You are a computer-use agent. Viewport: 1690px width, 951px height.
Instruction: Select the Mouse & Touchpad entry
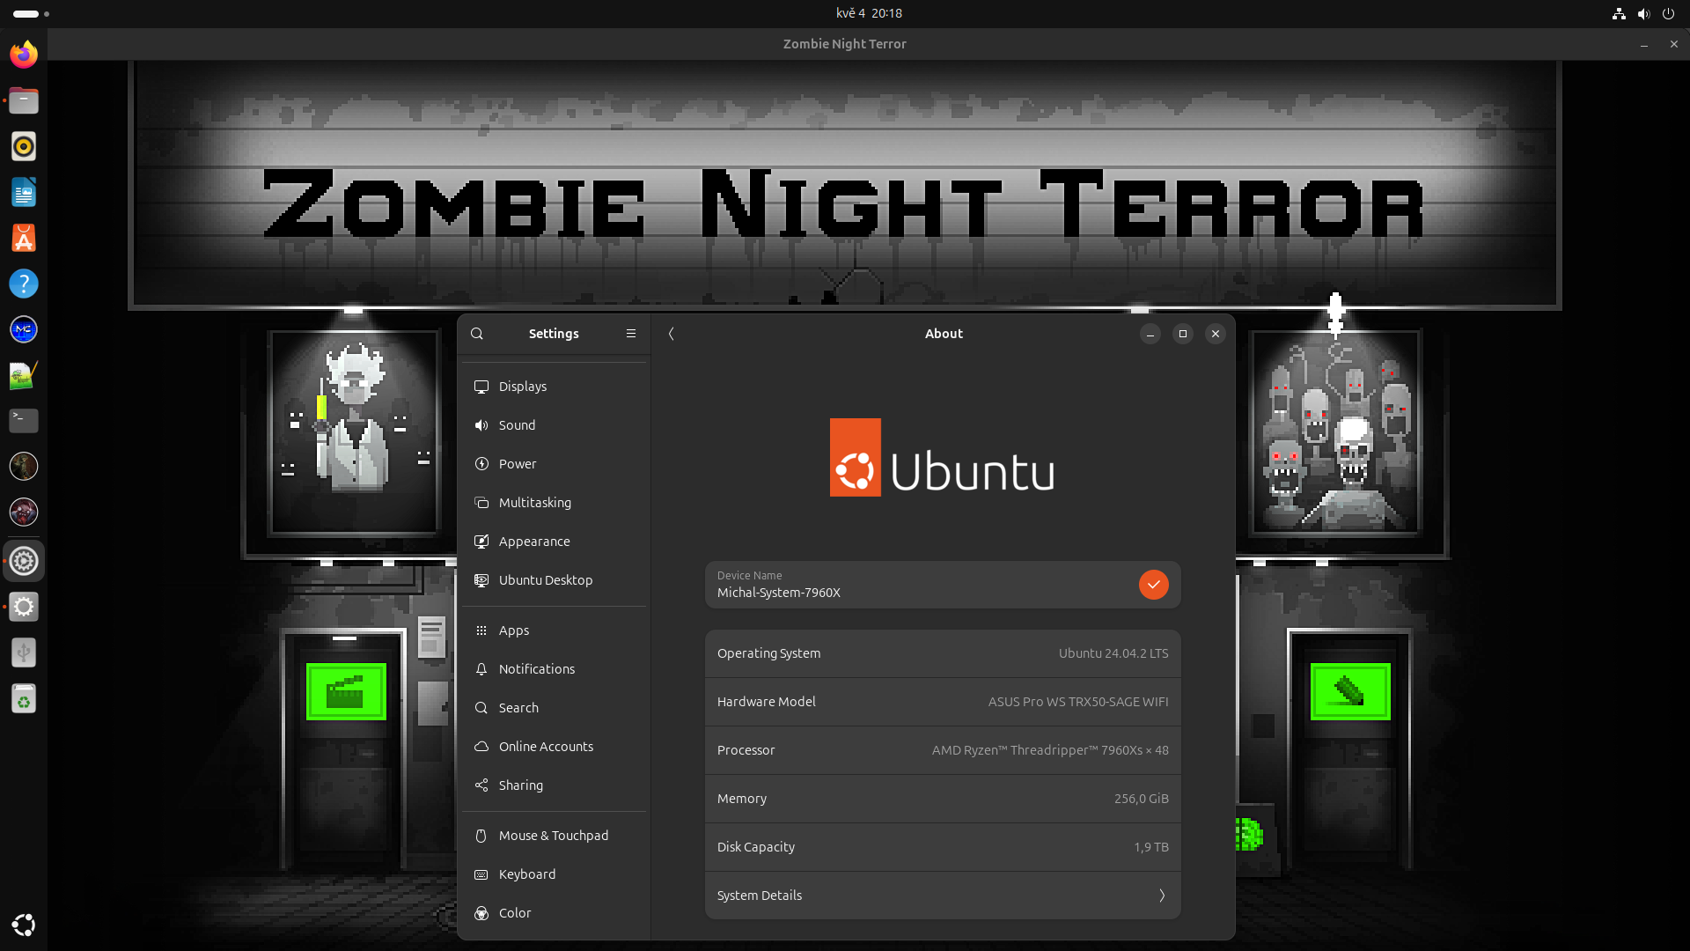(555, 836)
